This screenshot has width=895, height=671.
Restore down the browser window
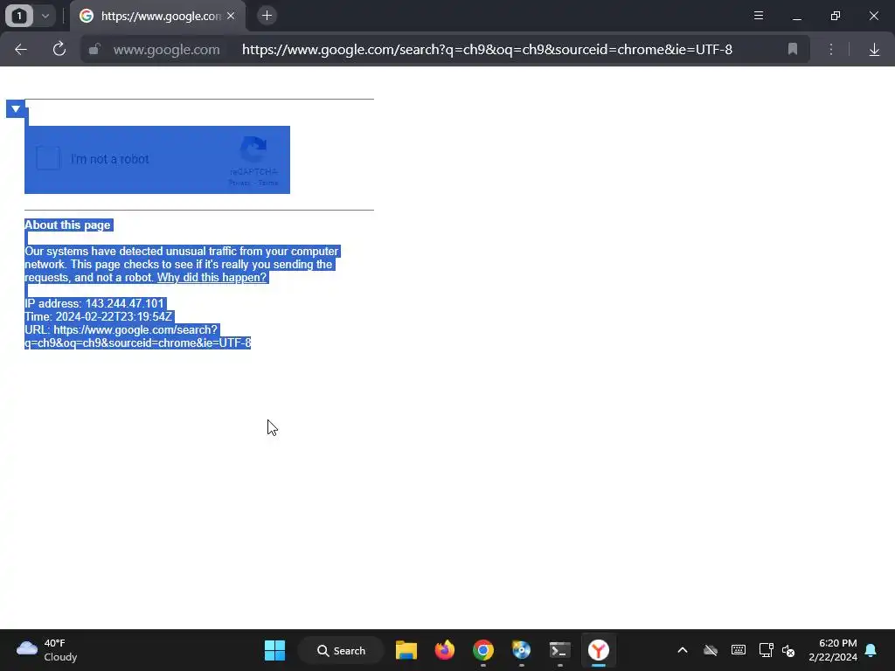(x=836, y=16)
